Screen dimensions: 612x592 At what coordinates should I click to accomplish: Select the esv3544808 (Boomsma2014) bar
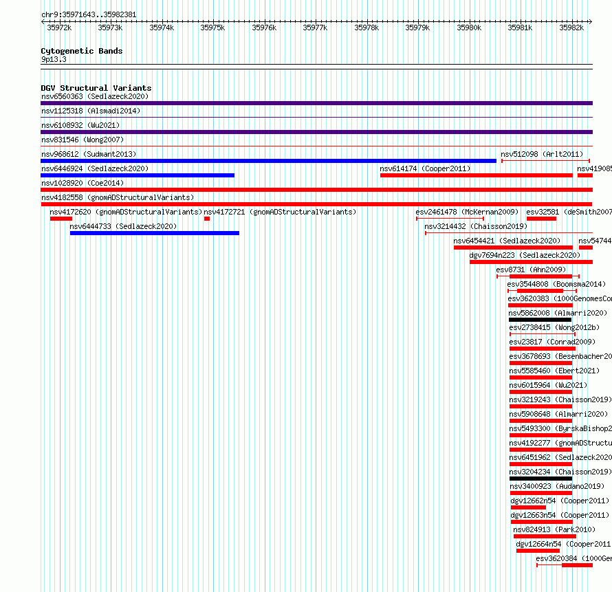[x=542, y=291]
